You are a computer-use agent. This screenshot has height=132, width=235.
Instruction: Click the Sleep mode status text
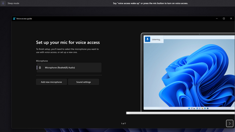tap(13, 3)
